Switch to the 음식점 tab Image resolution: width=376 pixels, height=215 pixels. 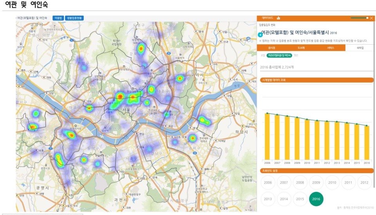[x=271, y=48]
